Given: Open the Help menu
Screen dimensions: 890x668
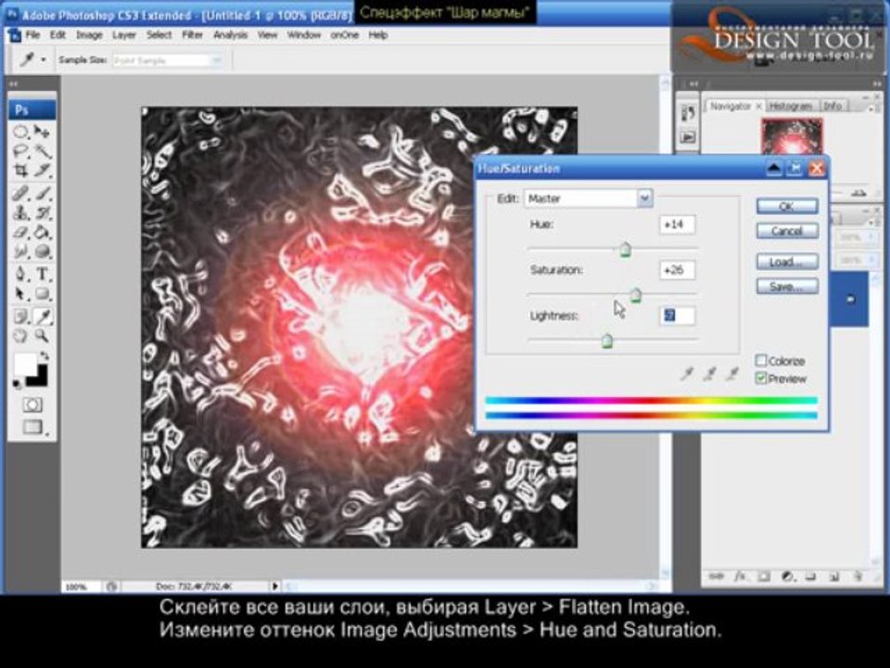Looking at the screenshot, I should [x=378, y=35].
